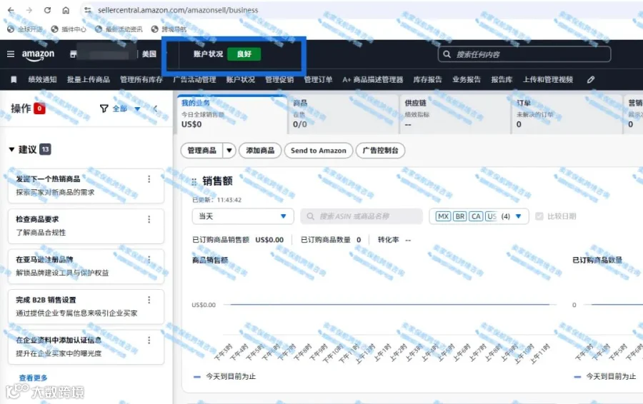Click the 查看更多 link
The width and height of the screenshot is (643, 404).
(33, 378)
